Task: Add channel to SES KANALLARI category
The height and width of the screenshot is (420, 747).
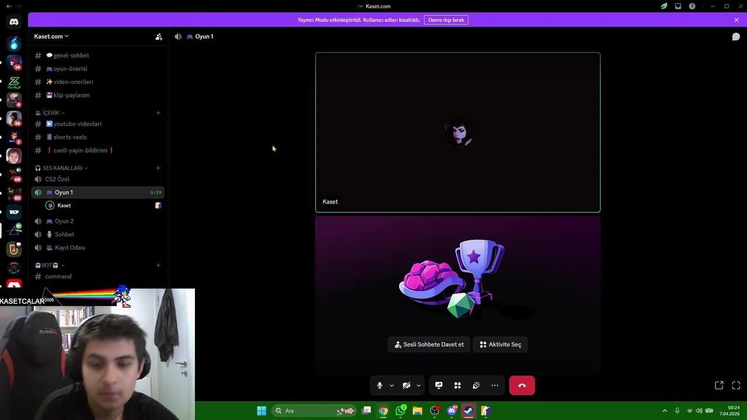Action: (x=158, y=168)
